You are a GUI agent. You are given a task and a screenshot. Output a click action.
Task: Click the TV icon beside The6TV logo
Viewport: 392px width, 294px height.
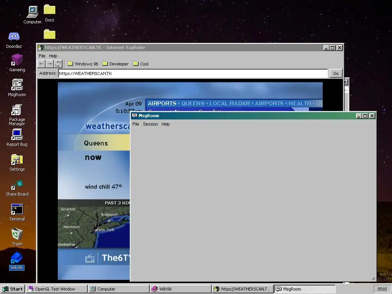[90, 258]
